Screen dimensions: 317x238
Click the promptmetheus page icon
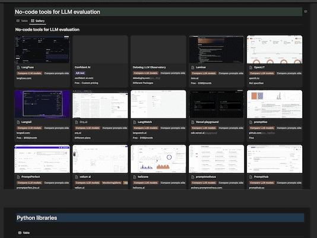click(x=193, y=177)
